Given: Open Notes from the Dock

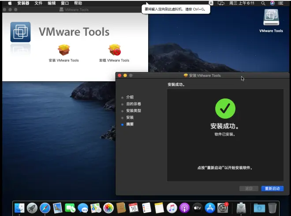Looking at the screenshot, I should (159, 208).
